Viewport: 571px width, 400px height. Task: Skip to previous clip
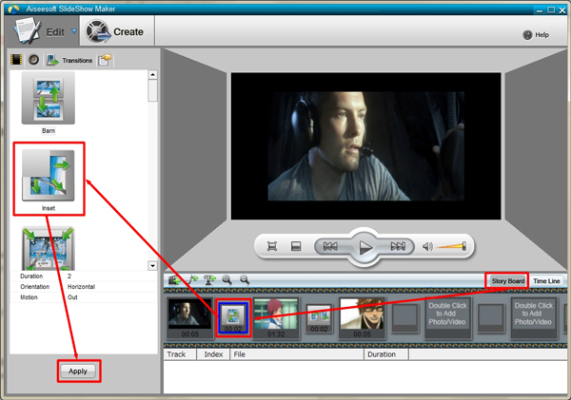tap(331, 247)
